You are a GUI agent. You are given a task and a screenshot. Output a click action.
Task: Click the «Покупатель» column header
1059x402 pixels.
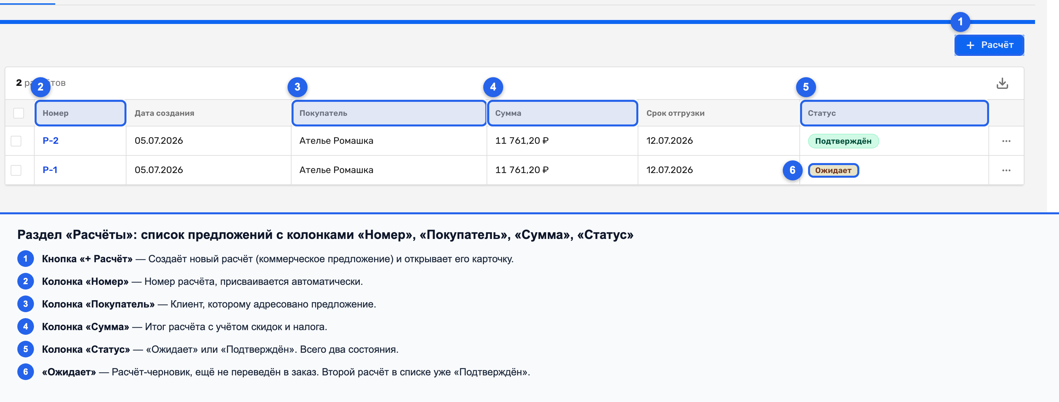tap(389, 113)
